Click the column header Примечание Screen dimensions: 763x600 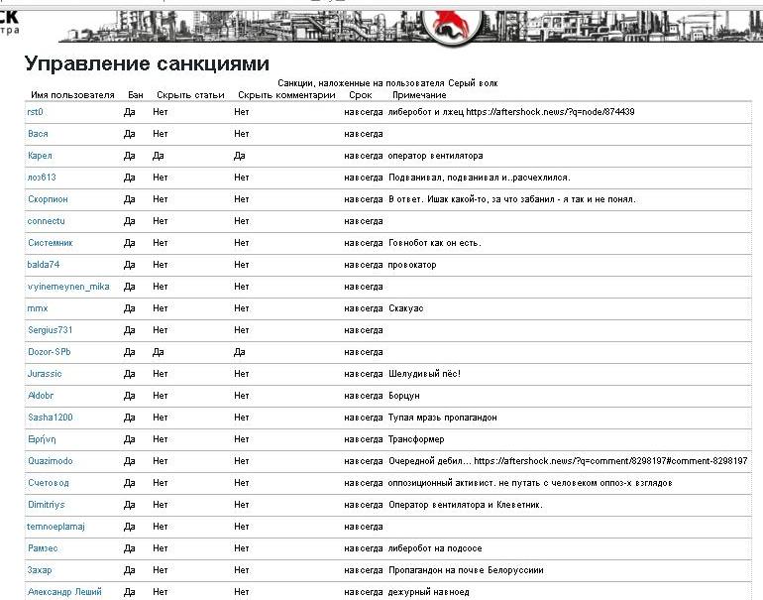pos(419,95)
